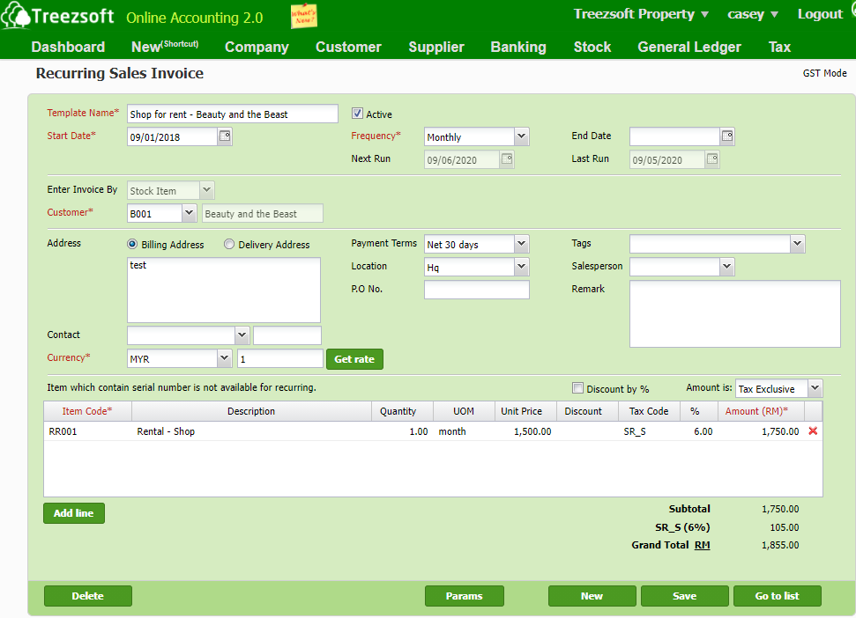Open the Last Run calendar picker
This screenshot has height=618, width=856.
[x=712, y=158]
